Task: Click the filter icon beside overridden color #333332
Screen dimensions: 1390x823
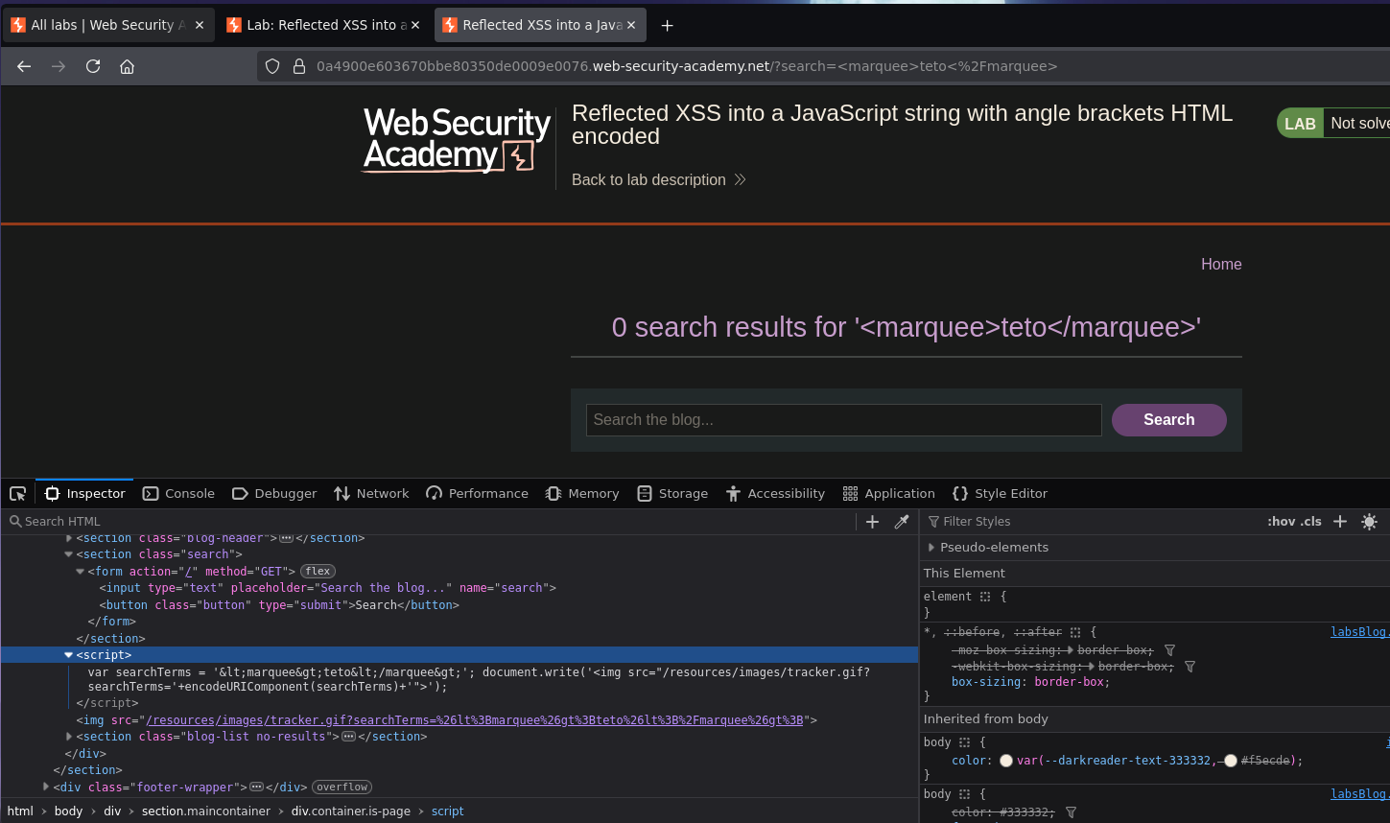Action: 1071,812
